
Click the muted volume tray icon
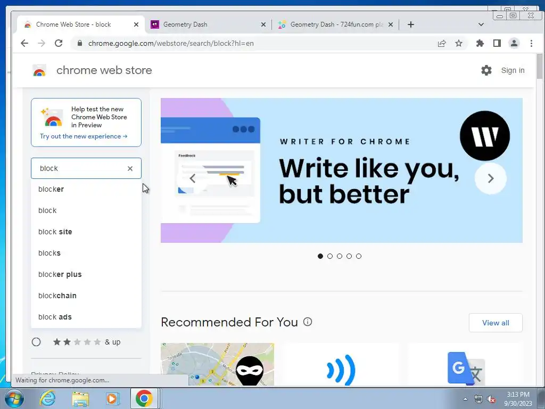[491, 399]
